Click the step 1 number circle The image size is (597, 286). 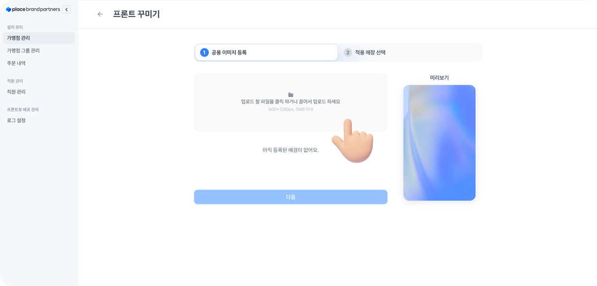(x=204, y=53)
